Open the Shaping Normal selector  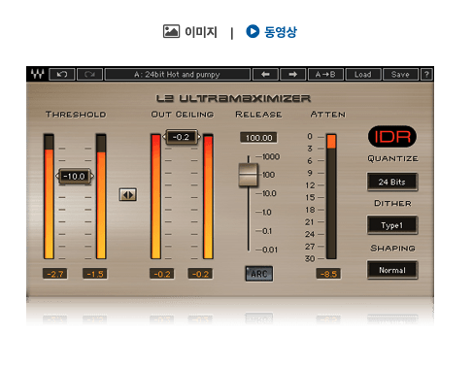pyautogui.click(x=392, y=270)
